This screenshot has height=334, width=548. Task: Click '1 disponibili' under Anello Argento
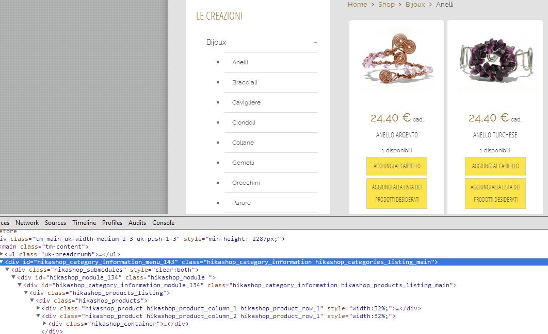pyautogui.click(x=397, y=150)
